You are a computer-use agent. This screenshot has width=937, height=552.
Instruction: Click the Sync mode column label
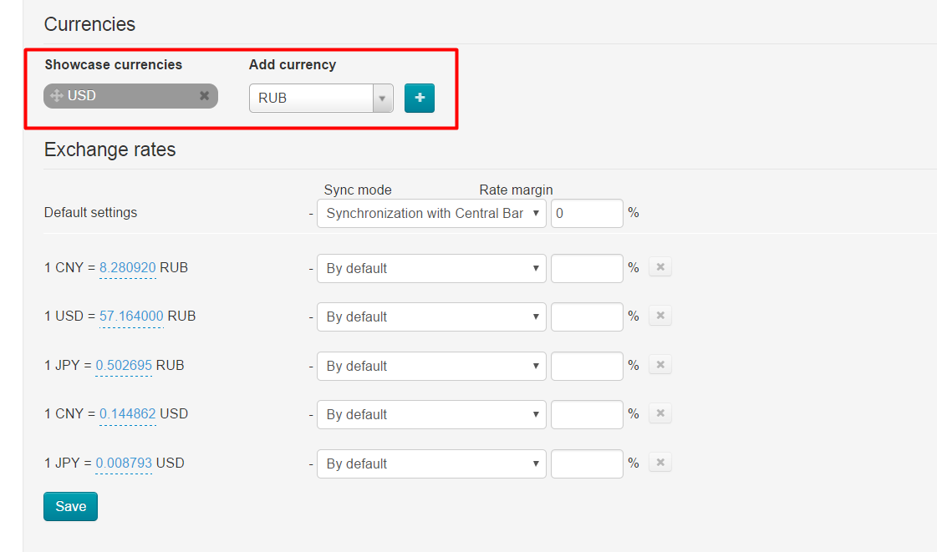click(358, 190)
